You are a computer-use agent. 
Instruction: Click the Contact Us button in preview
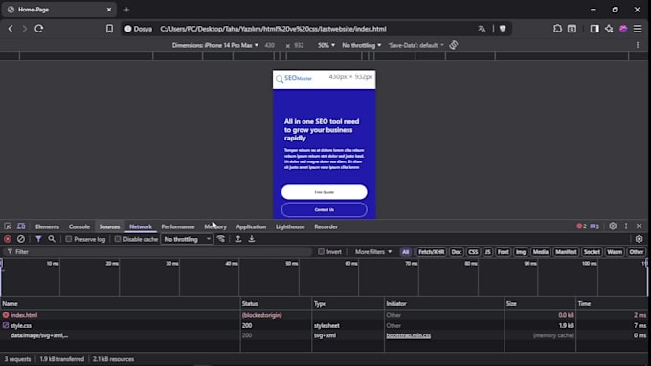pos(325,209)
